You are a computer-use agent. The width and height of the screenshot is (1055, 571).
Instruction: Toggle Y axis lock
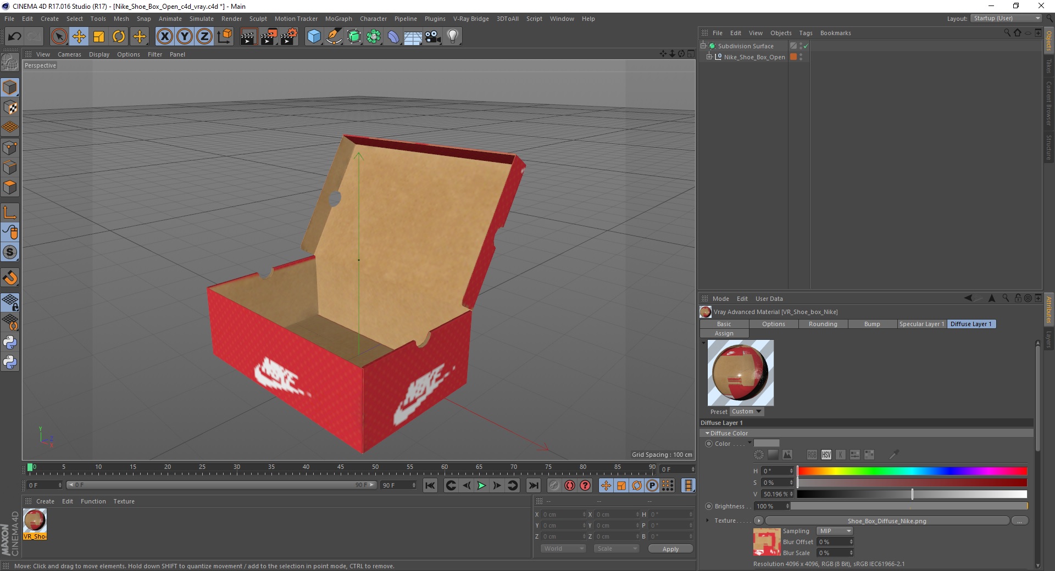185,37
